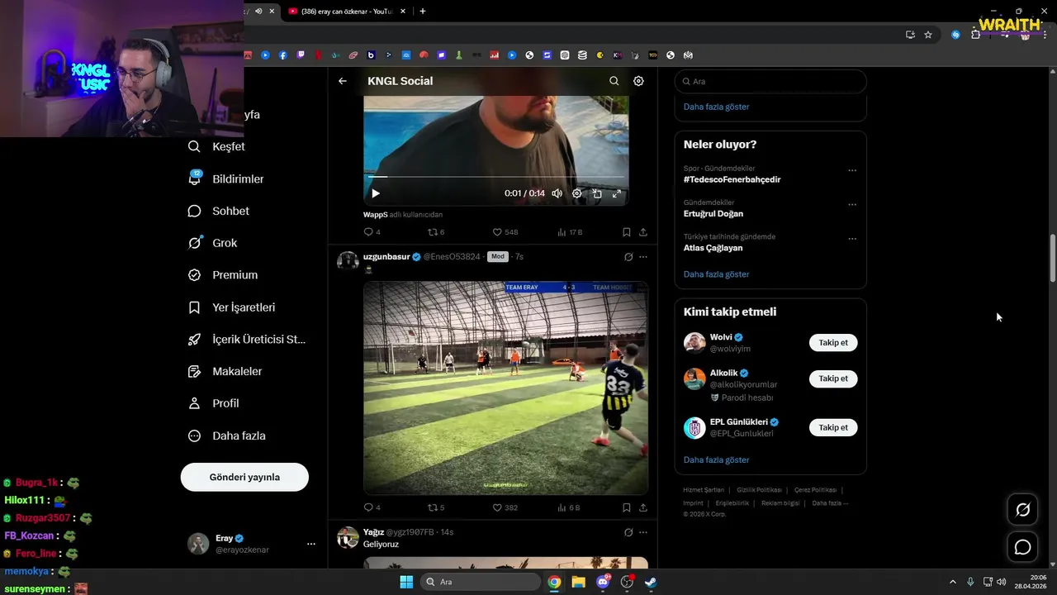The width and height of the screenshot is (1057, 595).
Task: Open Makaleler in the sidebar
Action: tap(225, 372)
